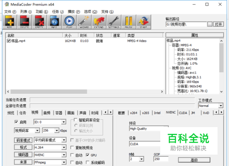Switch to the 容器 tab

[59, 113]
